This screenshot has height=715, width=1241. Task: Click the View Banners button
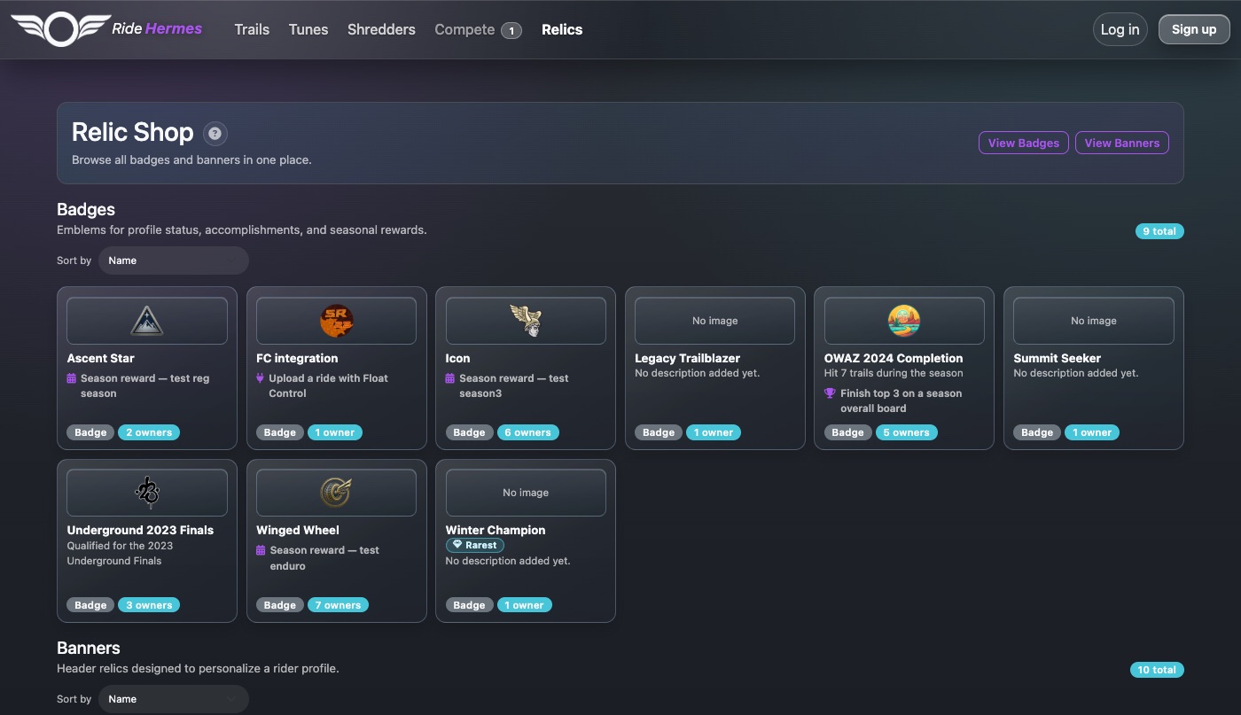[1122, 143]
